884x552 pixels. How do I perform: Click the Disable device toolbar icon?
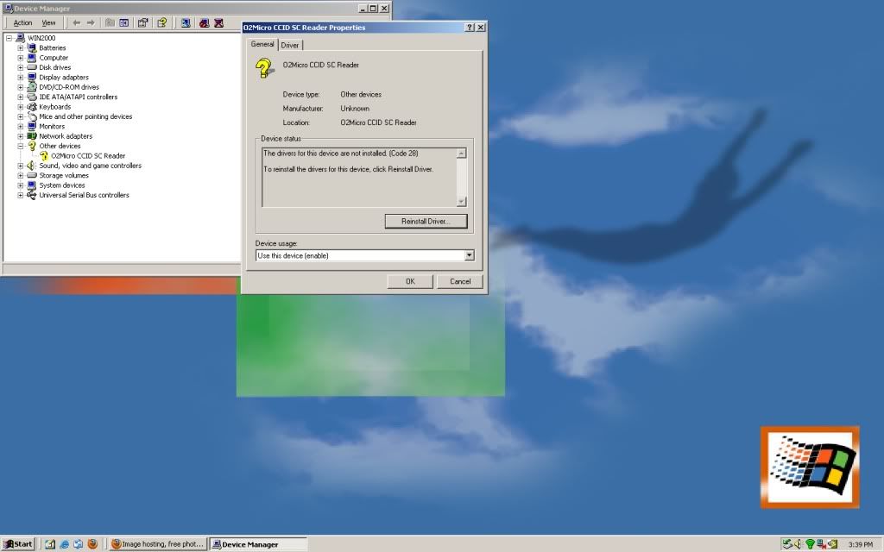click(203, 22)
